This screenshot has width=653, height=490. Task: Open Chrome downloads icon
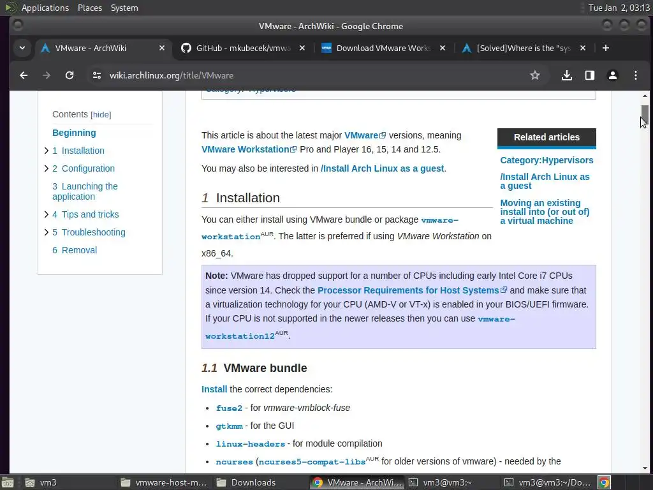click(x=567, y=75)
